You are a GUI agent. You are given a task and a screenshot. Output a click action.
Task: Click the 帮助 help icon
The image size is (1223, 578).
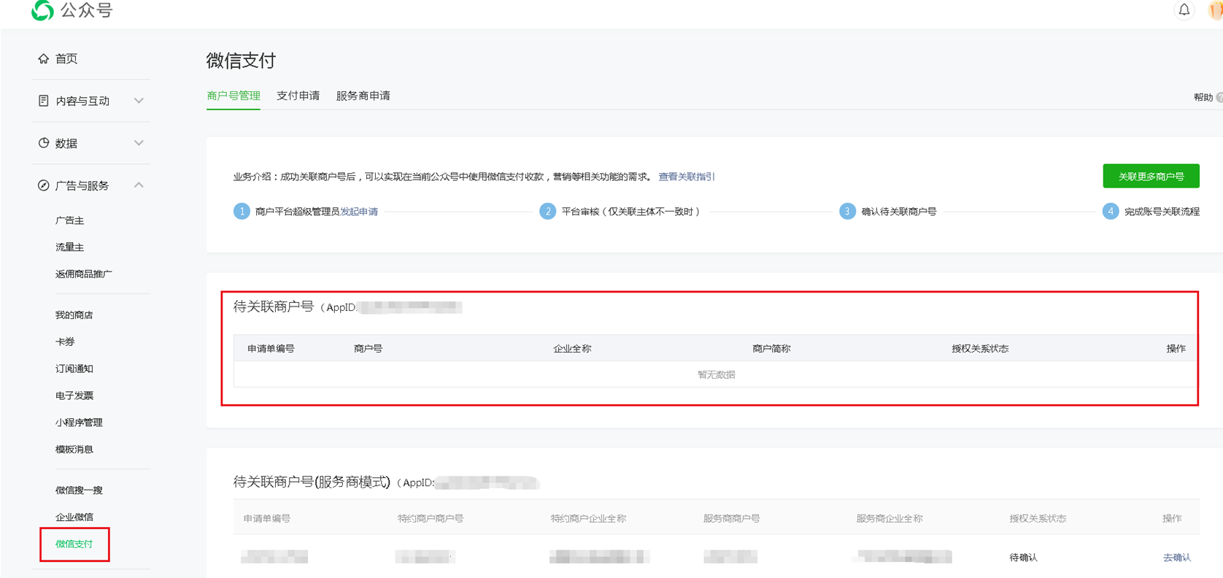pyautogui.click(x=1219, y=97)
